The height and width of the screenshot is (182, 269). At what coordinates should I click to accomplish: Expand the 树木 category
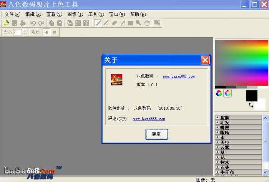tap(218, 162)
